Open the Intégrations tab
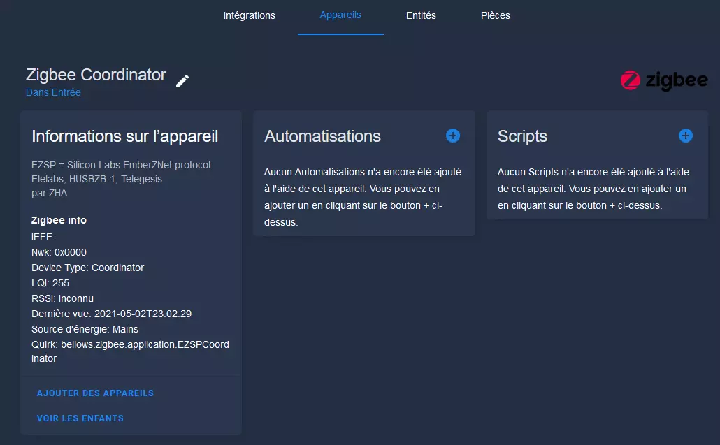720x445 pixels. click(x=249, y=15)
